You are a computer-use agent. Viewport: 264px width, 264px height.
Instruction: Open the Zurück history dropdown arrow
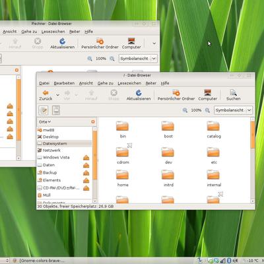(57, 95)
